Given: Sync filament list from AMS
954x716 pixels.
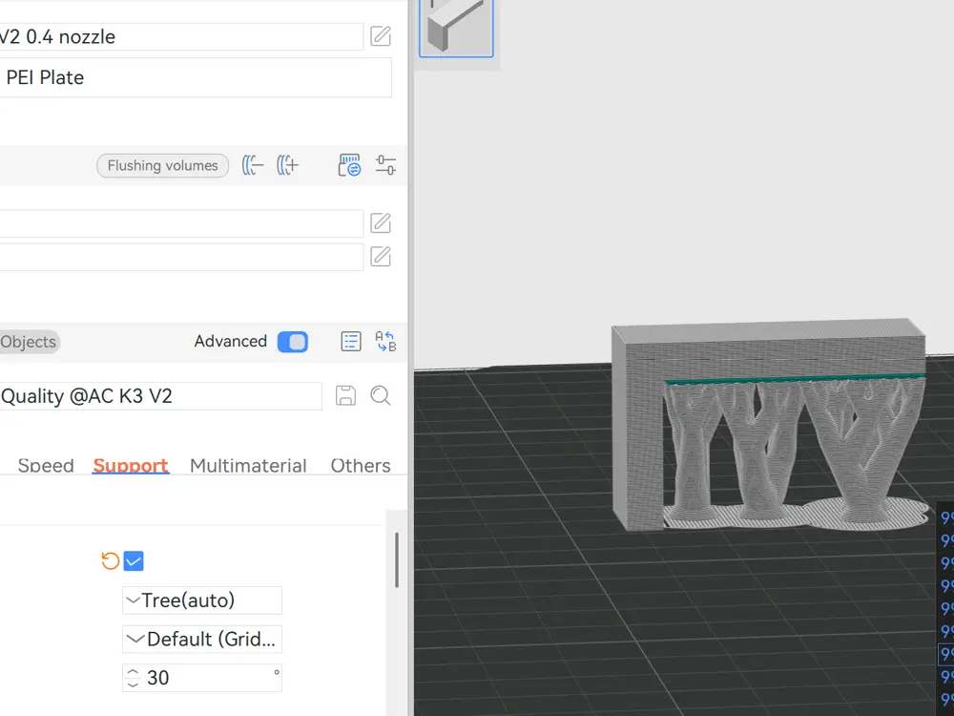Looking at the screenshot, I should click(349, 165).
